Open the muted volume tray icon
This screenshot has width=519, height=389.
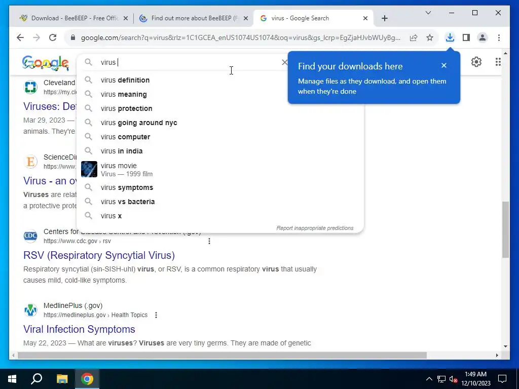coord(454,379)
